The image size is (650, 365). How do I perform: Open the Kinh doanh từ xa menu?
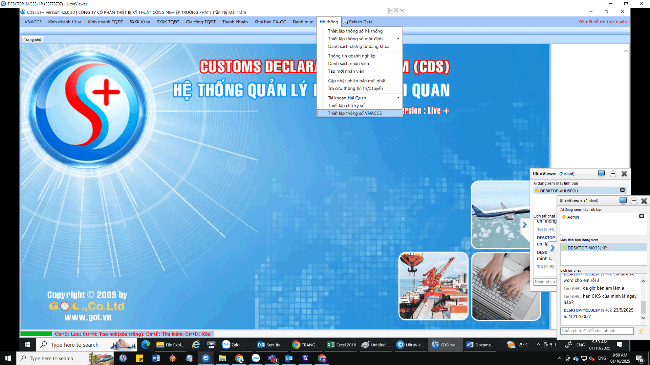(x=65, y=22)
